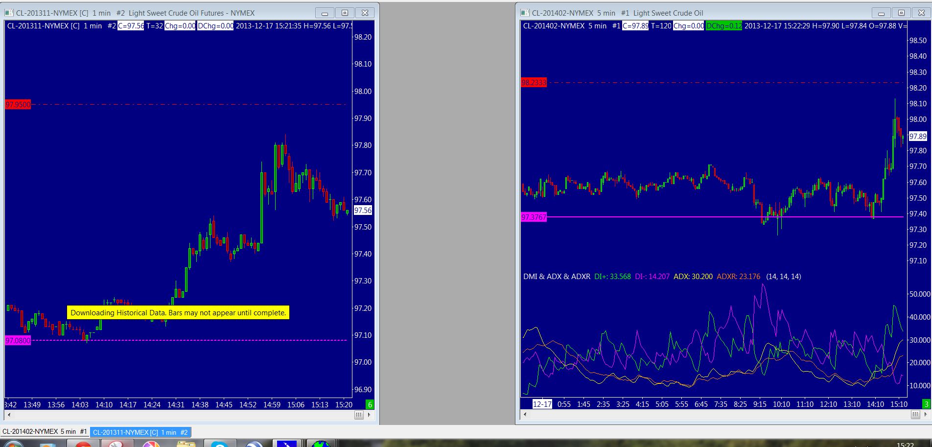Switch to the CL-201402-NYMEX 5 min #1 tab
The height and width of the screenshot is (447, 932).
click(45, 432)
